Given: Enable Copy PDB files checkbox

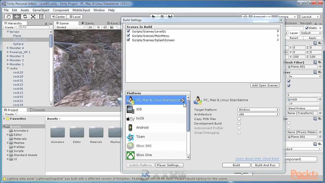Looking at the screenshot, I should (x=239, y=119).
